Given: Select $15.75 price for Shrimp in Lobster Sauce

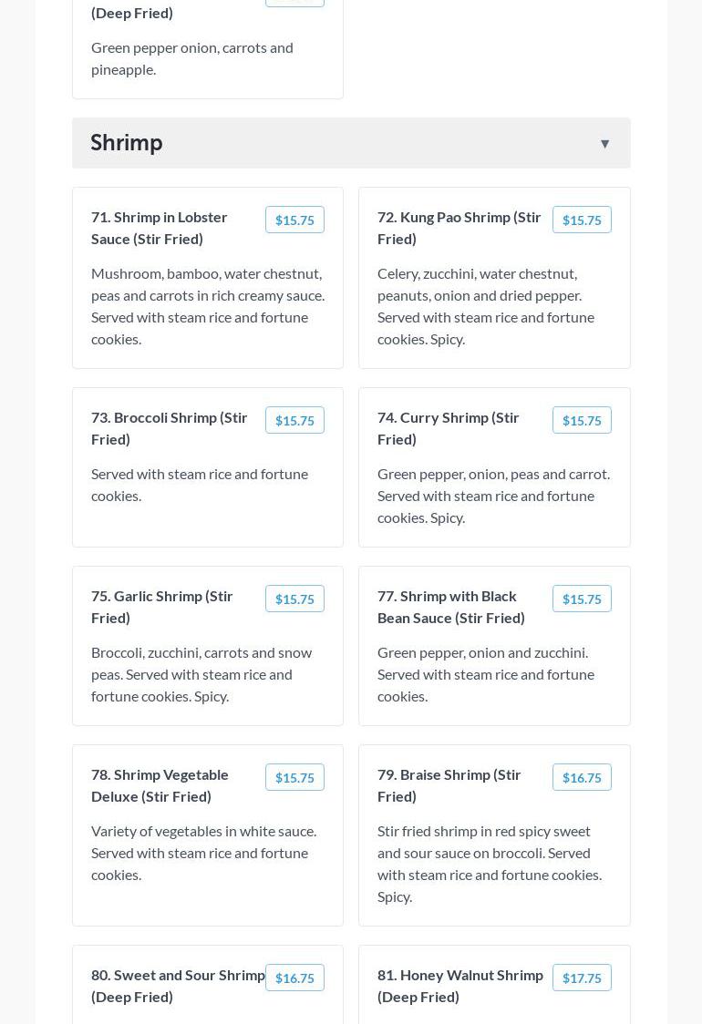Looking at the screenshot, I should click(x=294, y=220).
